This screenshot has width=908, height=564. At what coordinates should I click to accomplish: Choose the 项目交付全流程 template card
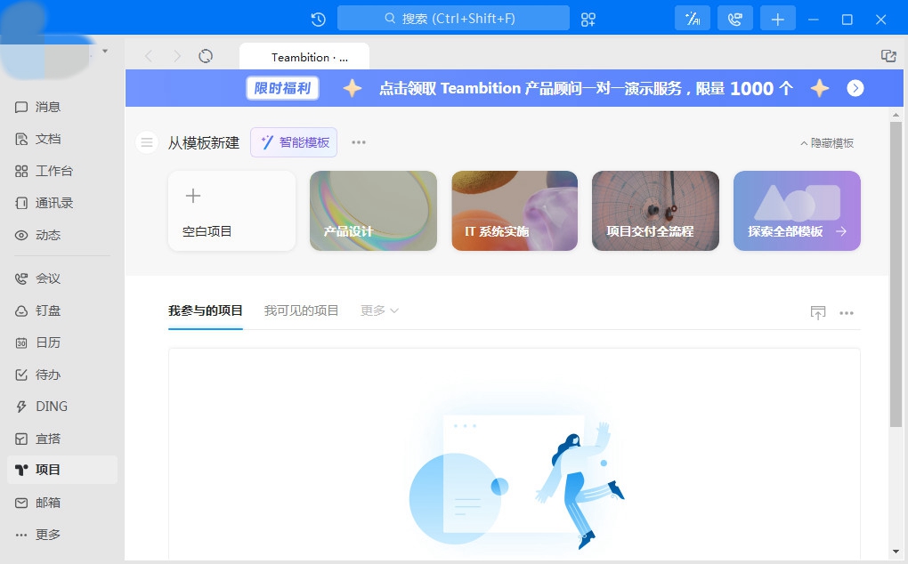click(x=655, y=211)
